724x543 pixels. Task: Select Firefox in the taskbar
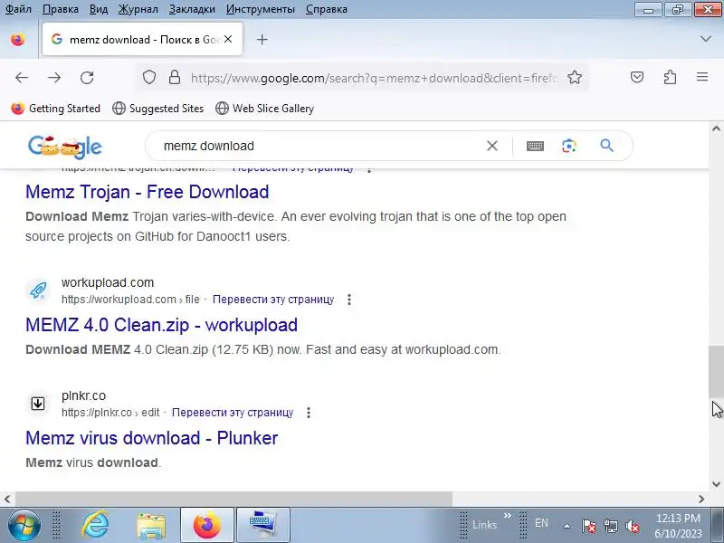[x=207, y=525]
